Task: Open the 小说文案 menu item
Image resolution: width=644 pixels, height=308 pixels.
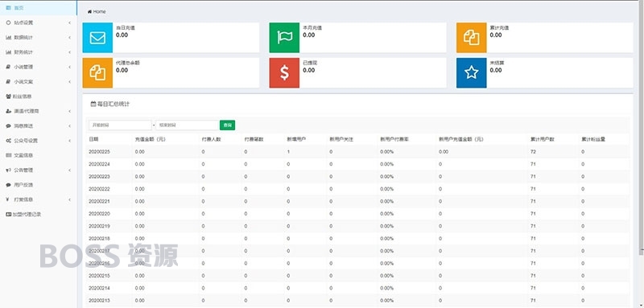Action: tap(38, 81)
